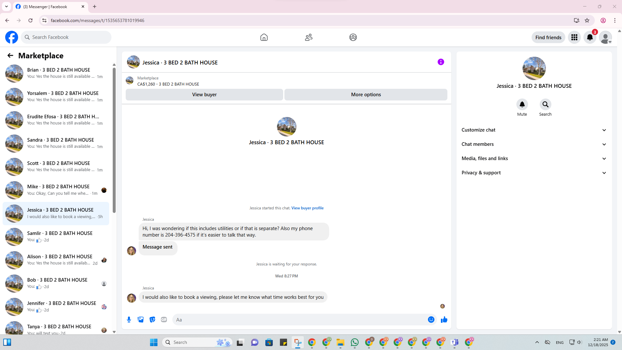The width and height of the screenshot is (622, 350).
Task: Open the GIF picker
Action: coord(164,320)
